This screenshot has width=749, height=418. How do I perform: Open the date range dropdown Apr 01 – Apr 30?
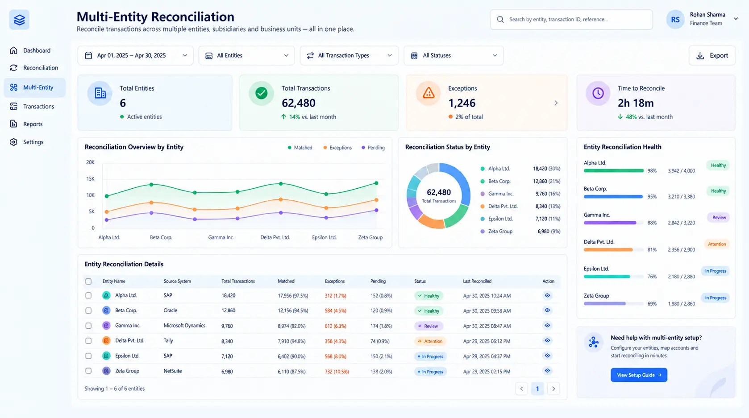pos(136,55)
